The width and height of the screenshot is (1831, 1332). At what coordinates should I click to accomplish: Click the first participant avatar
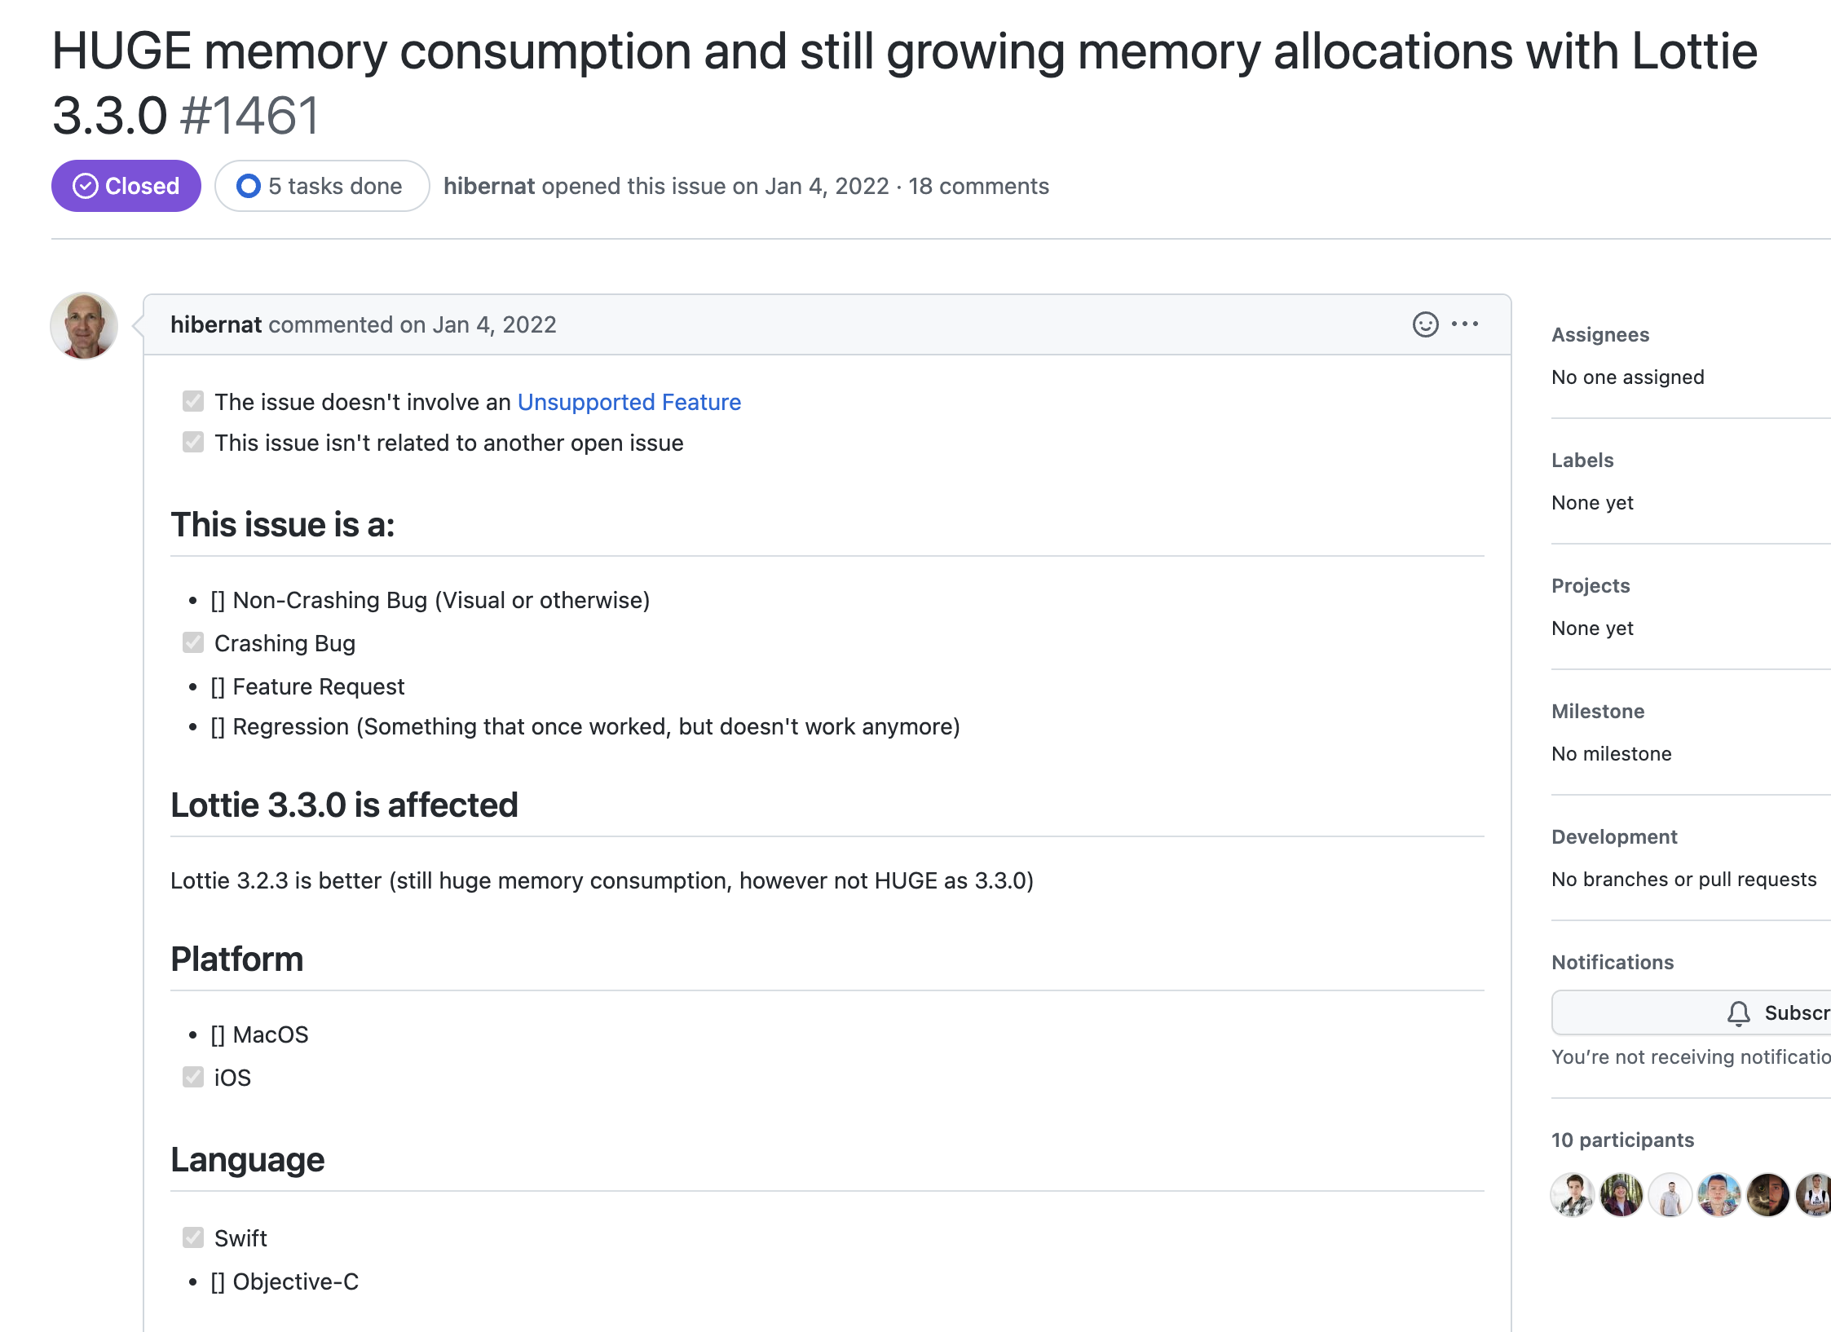point(1572,1195)
